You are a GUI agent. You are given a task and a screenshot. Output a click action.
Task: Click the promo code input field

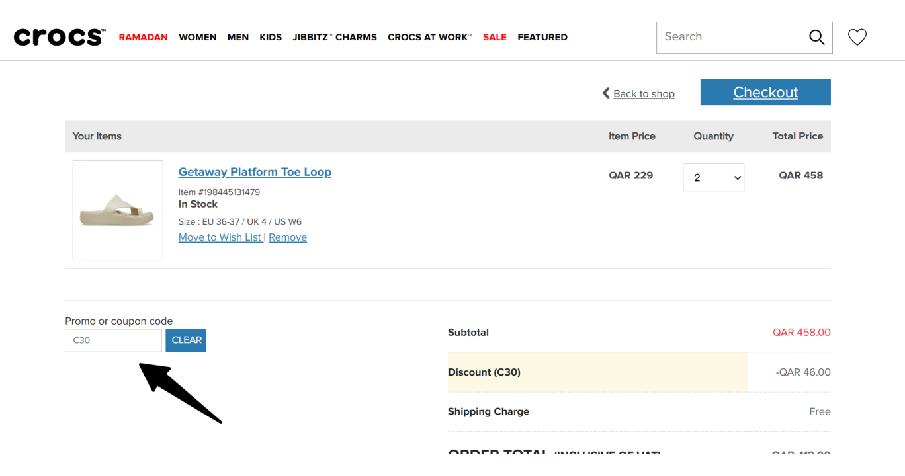[x=113, y=340]
